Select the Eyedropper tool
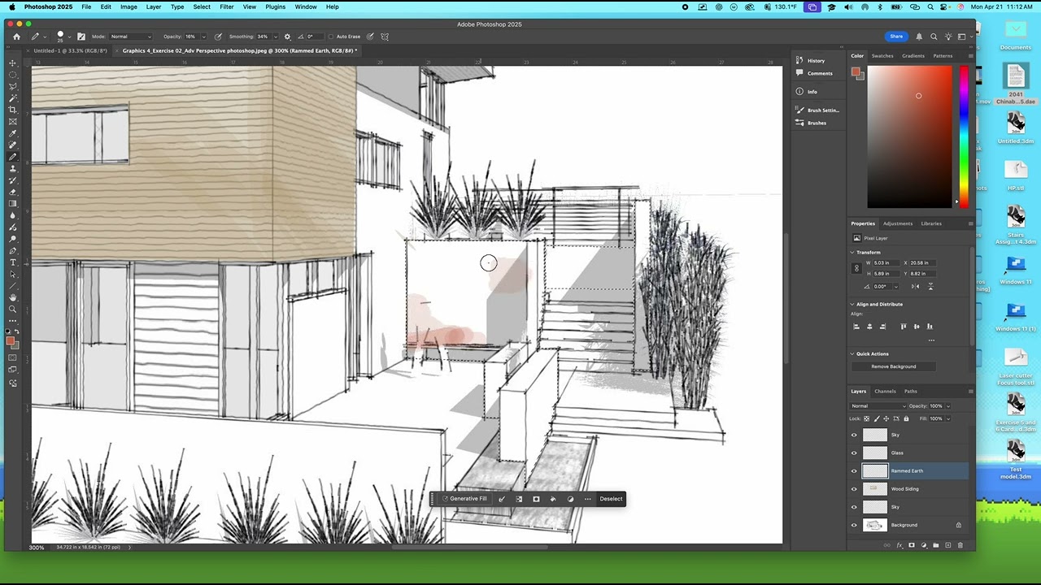1041x585 pixels. pyautogui.click(x=12, y=133)
